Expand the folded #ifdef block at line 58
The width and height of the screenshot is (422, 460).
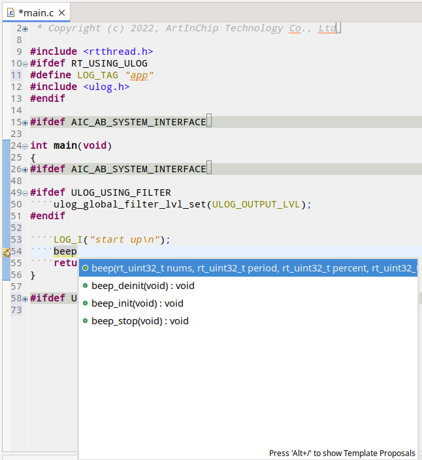(x=25, y=299)
